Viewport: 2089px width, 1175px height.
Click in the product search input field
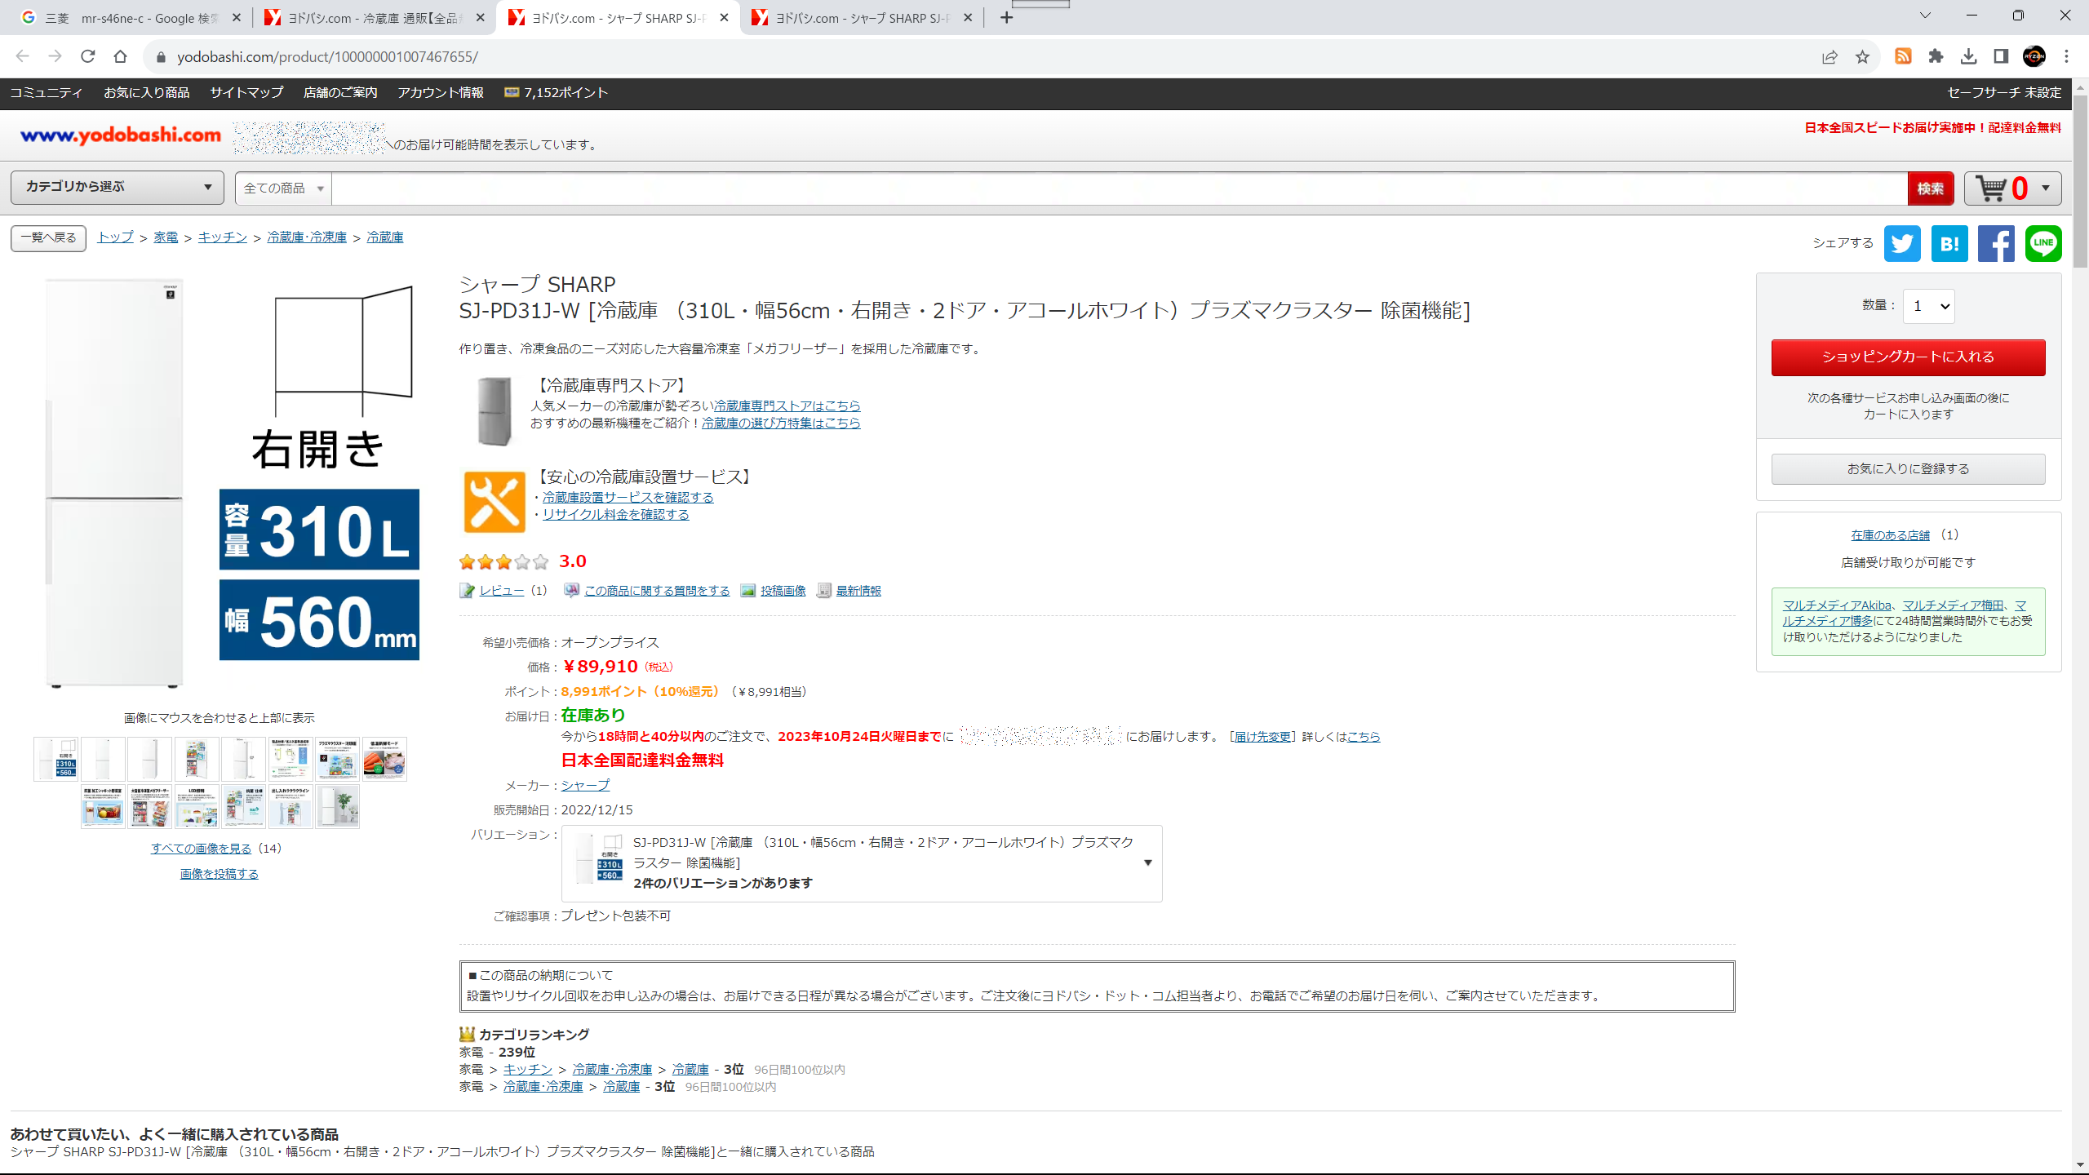tap(1119, 188)
